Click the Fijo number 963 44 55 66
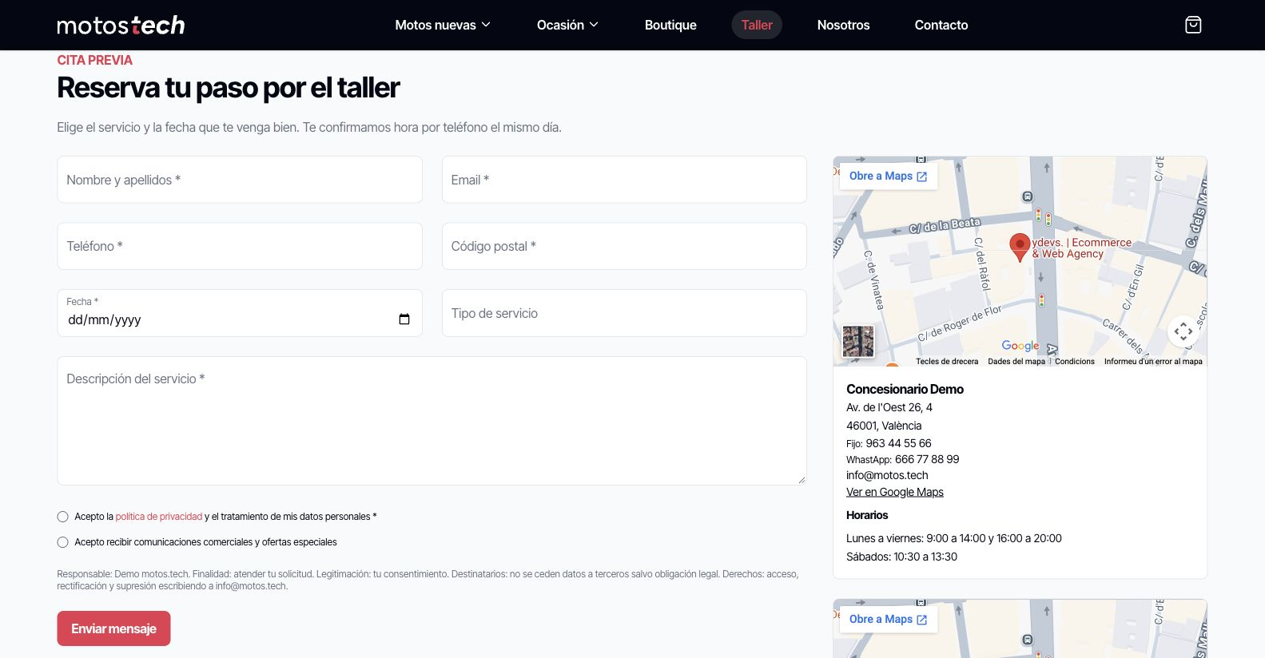This screenshot has width=1265, height=658. click(x=898, y=443)
